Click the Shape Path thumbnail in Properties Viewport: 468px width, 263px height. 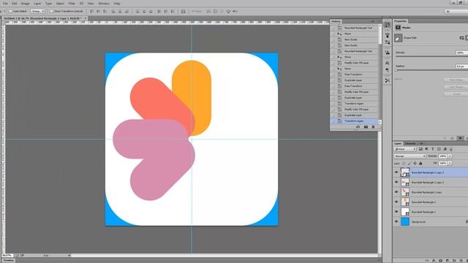[x=398, y=38]
